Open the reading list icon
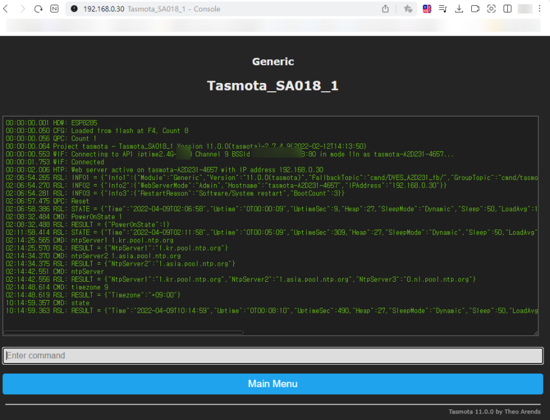Screen dimensions: 550x420 pyautogui.click(x=442, y=9)
